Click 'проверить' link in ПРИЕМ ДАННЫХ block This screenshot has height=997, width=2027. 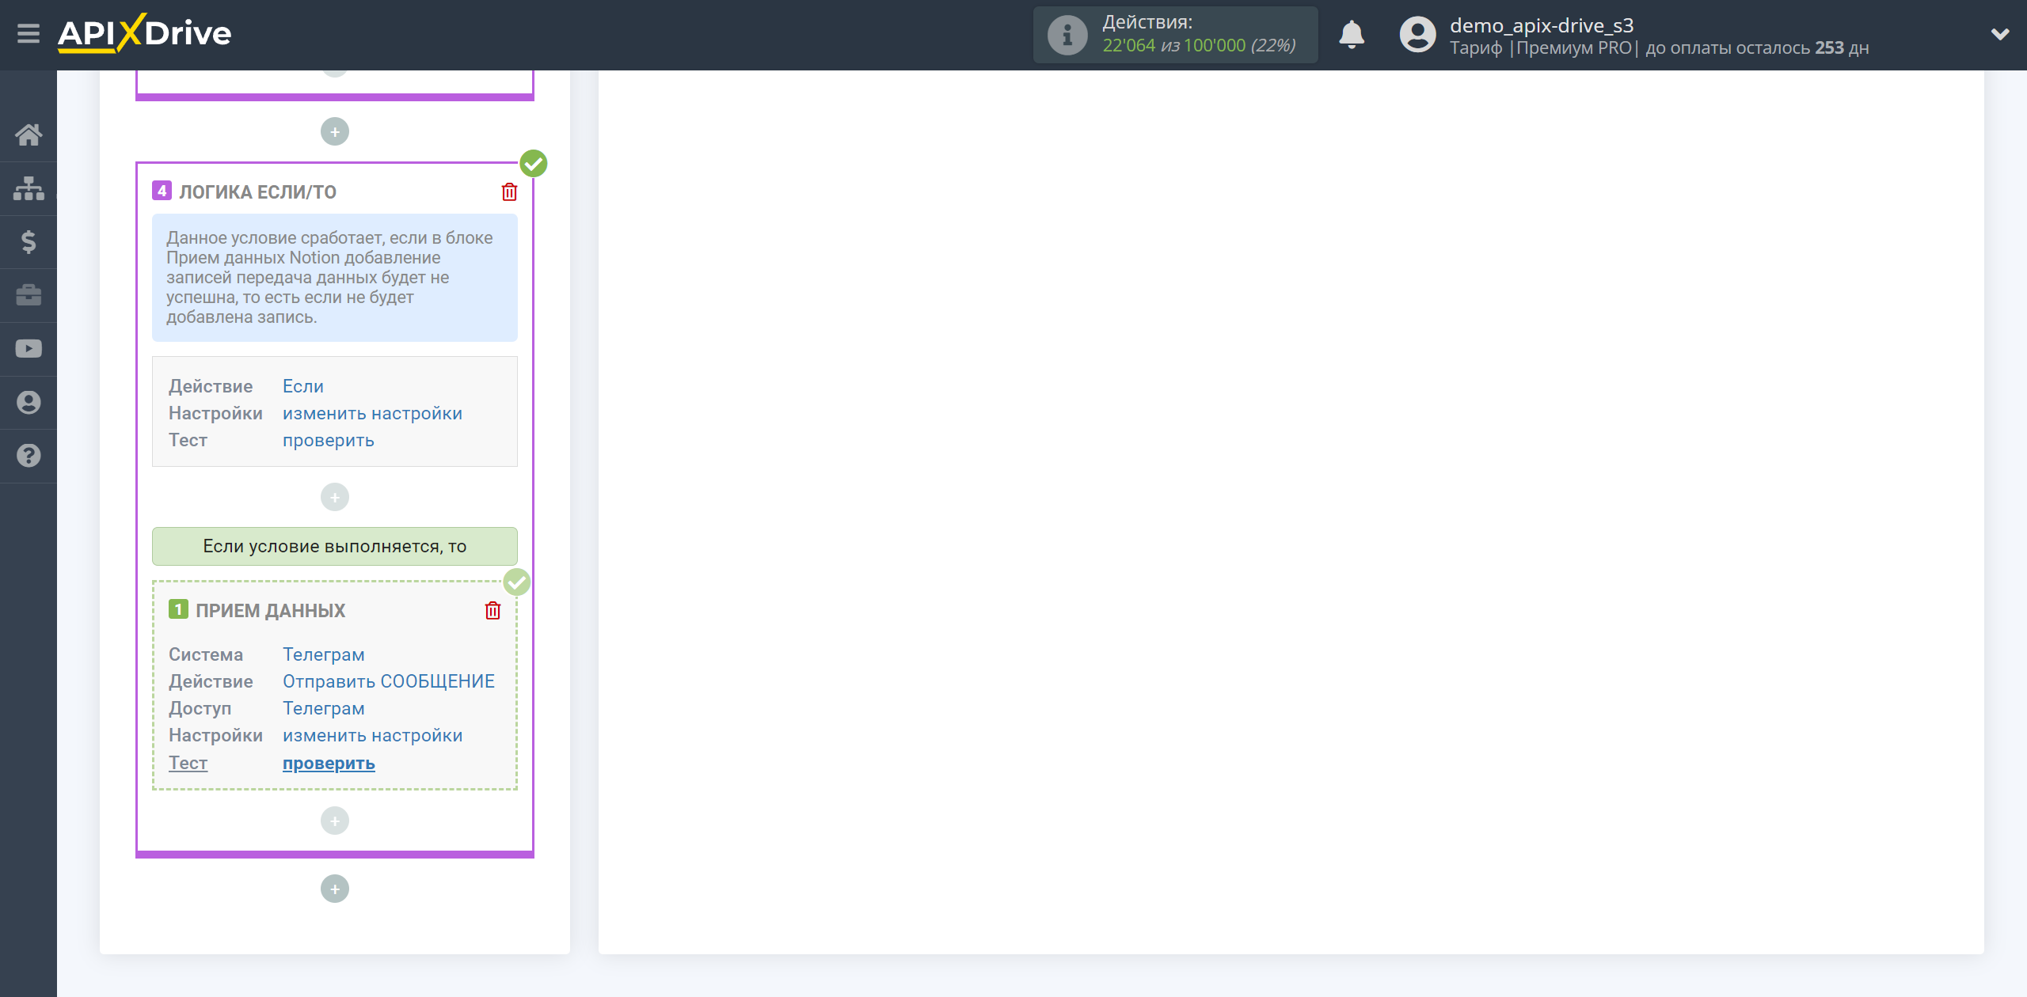coord(329,762)
